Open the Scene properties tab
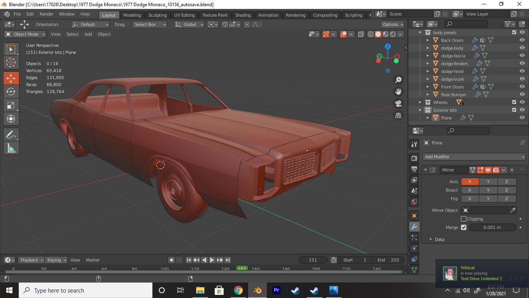This screenshot has width=529, height=298. click(x=414, y=191)
